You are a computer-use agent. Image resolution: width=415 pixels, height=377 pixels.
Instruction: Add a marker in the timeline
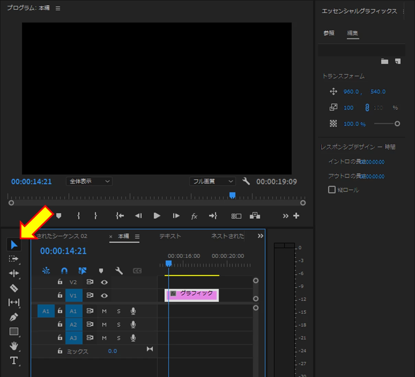tap(101, 271)
